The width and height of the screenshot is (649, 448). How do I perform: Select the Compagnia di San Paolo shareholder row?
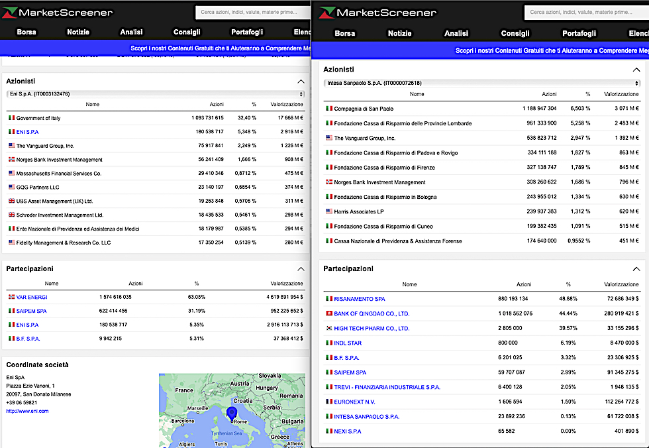482,109
